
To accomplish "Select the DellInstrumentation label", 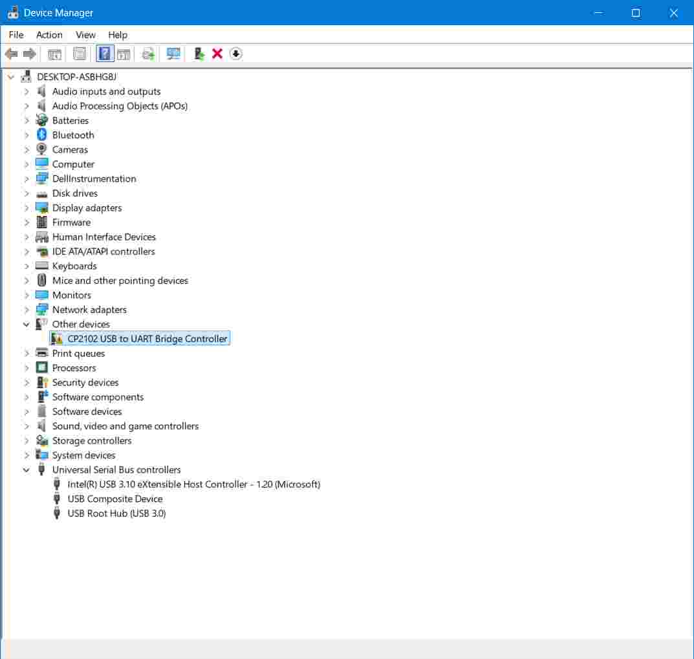I will 94,178.
